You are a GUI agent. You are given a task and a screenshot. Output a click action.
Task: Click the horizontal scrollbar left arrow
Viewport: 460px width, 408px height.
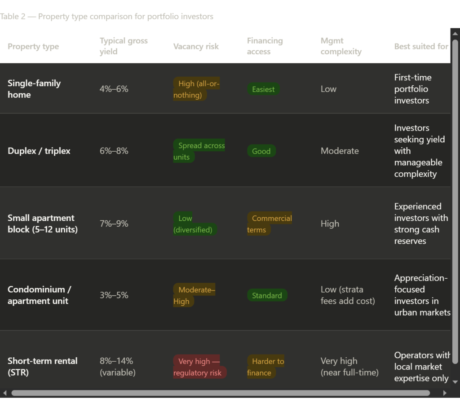(x=5, y=393)
